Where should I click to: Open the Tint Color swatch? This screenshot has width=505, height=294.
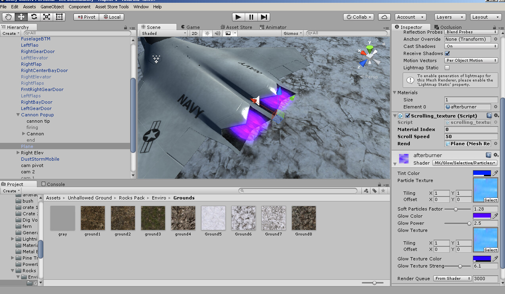click(x=481, y=173)
